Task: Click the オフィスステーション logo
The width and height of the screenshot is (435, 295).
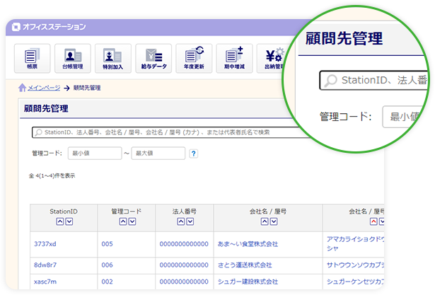Action: 49,27
